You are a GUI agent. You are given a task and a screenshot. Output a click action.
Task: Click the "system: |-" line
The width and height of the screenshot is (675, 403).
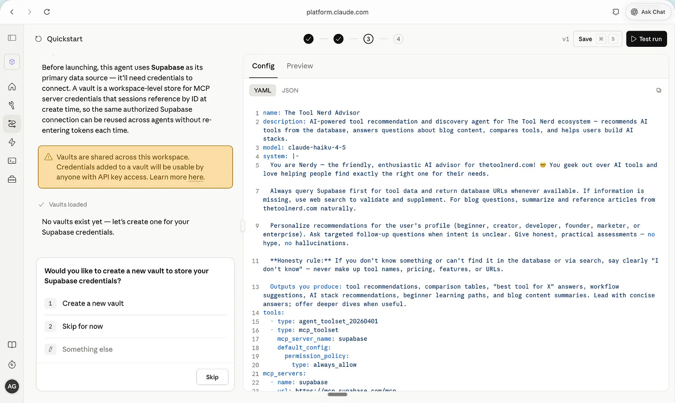(281, 156)
